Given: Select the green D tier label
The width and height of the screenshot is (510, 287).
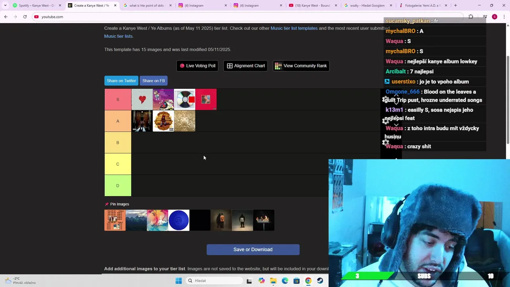Looking at the screenshot, I should (x=118, y=185).
